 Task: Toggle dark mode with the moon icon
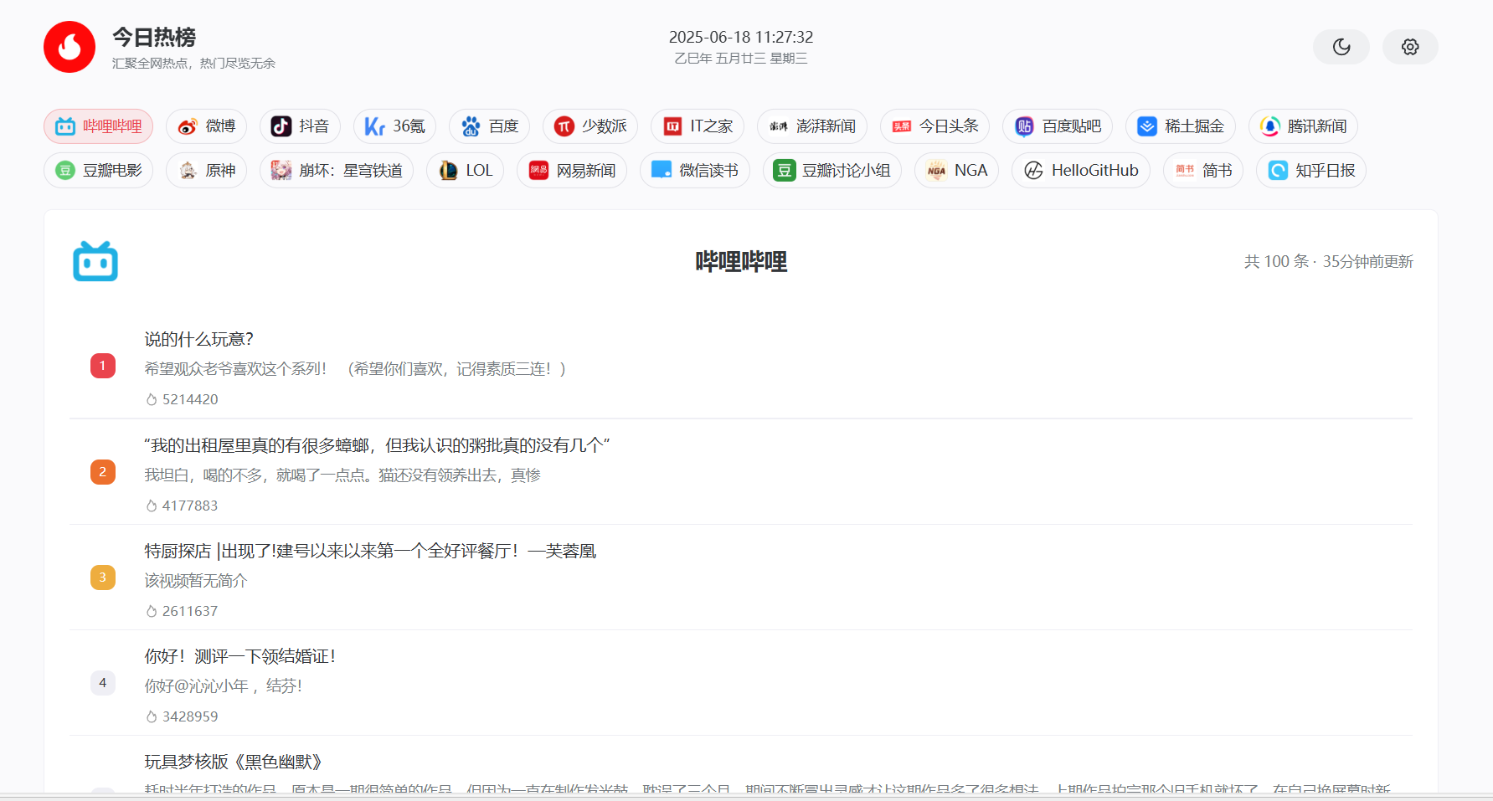pos(1341,47)
